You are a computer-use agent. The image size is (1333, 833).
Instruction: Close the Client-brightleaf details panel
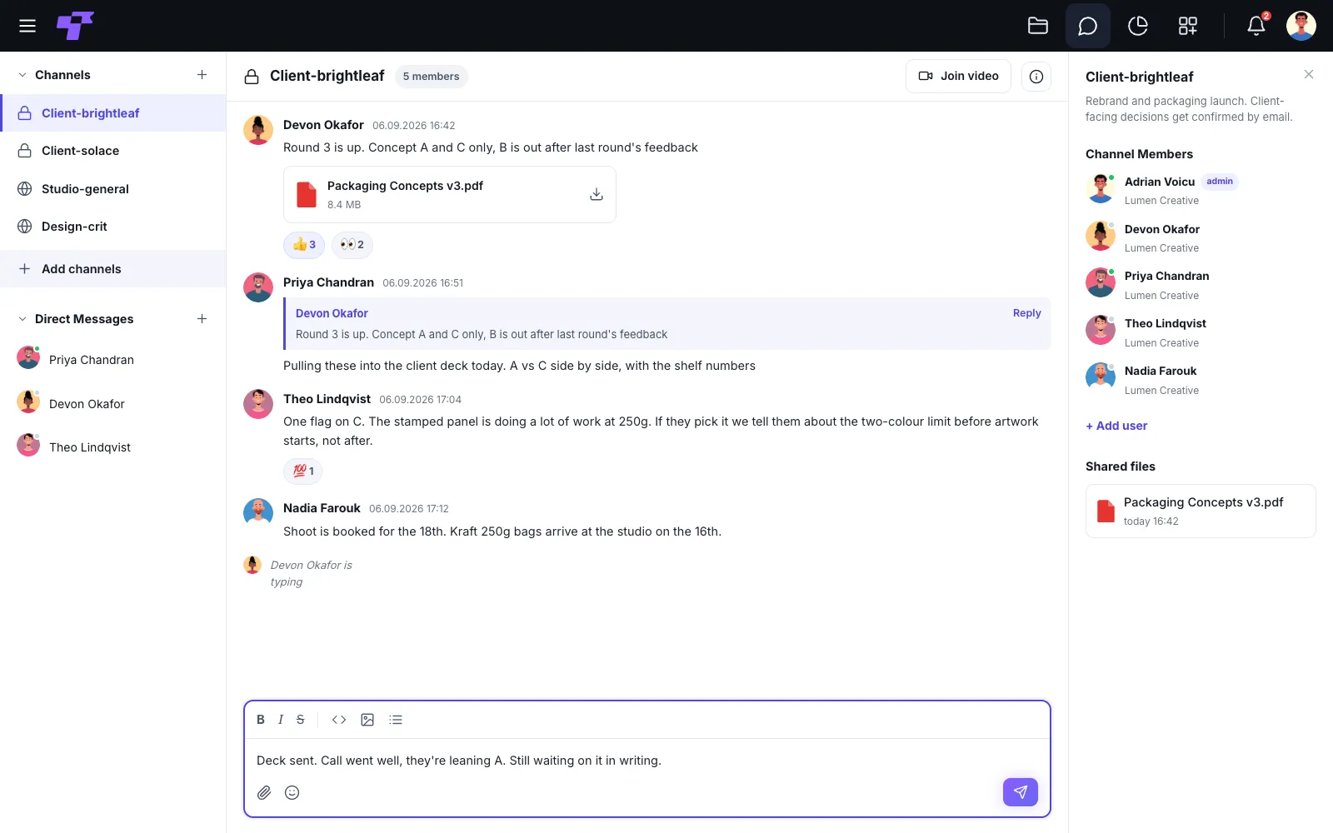tap(1309, 75)
